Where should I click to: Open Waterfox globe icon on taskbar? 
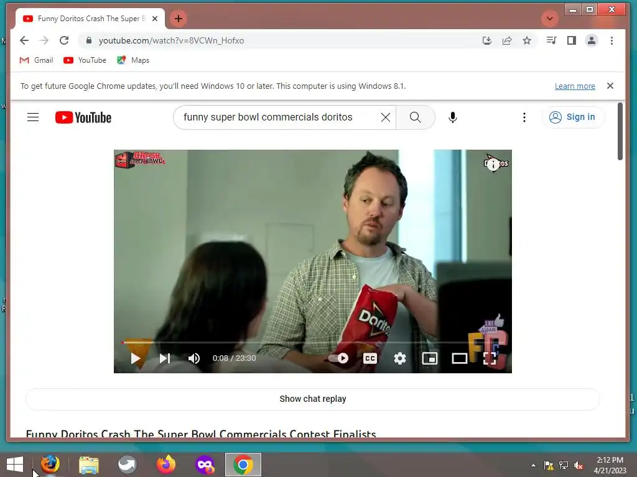coord(50,465)
